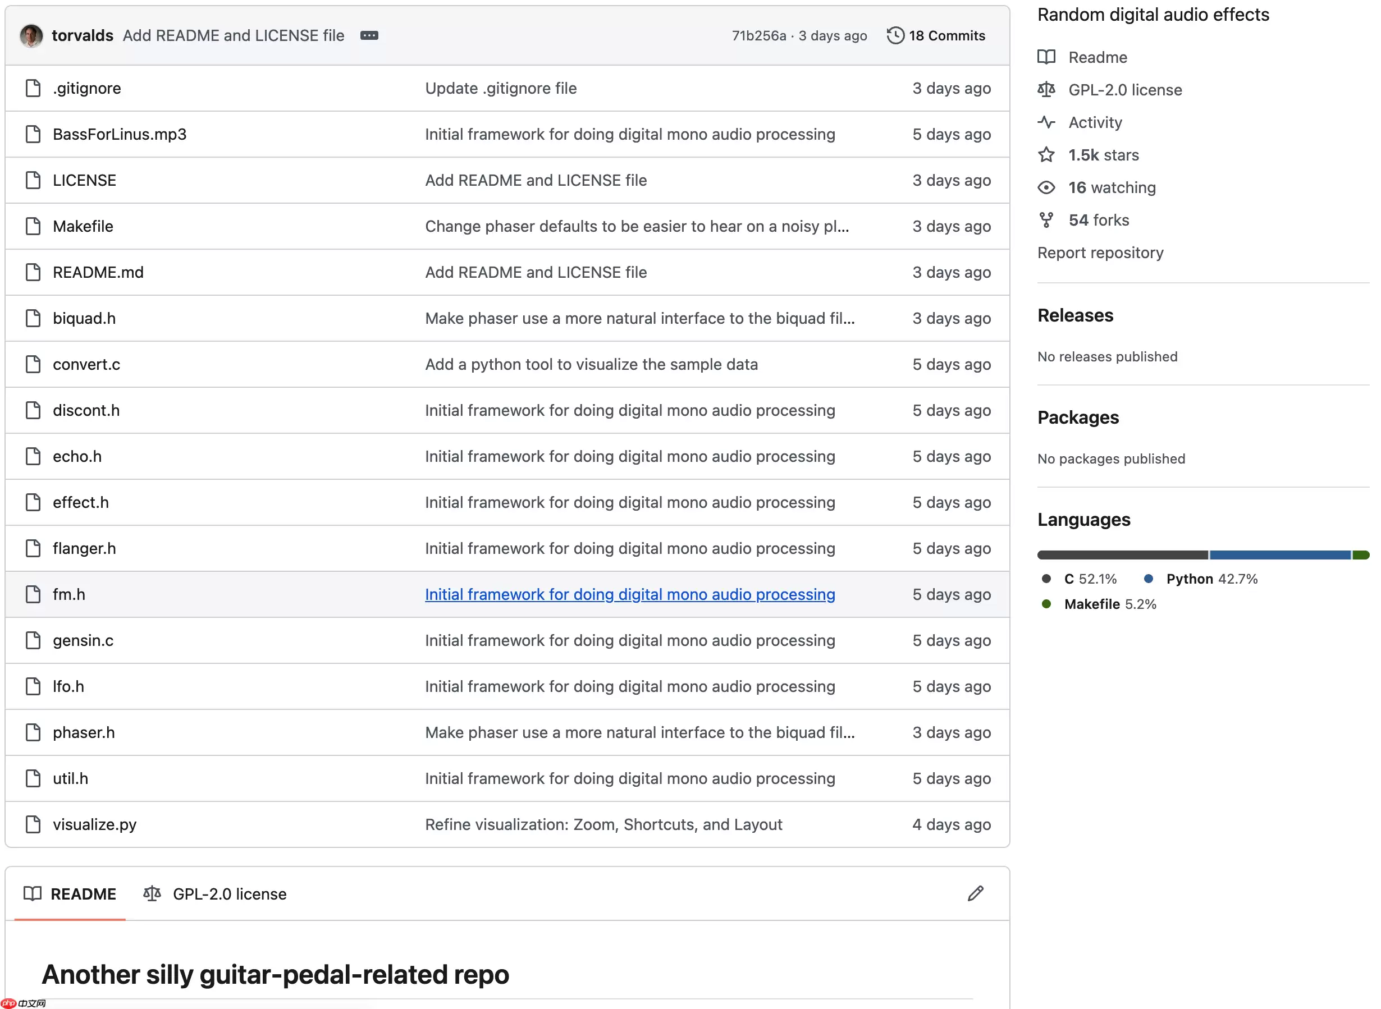Screen dimensions: 1381x1009
Task: Click the fork icon beside 54 forks
Action: point(1046,220)
